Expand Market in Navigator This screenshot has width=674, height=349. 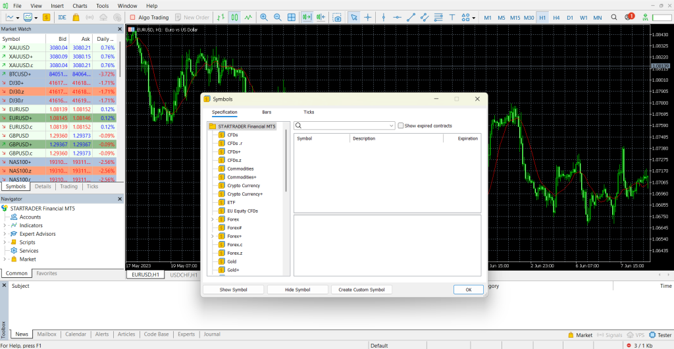pyautogui.click(x=5, y=259)
